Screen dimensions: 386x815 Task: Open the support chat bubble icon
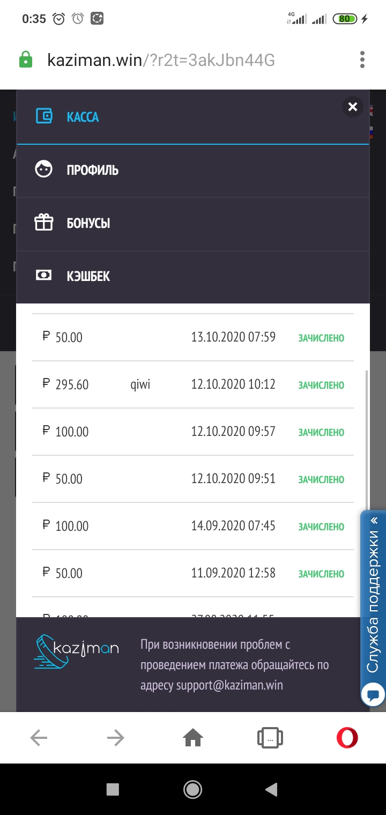(x=372, y=695)
